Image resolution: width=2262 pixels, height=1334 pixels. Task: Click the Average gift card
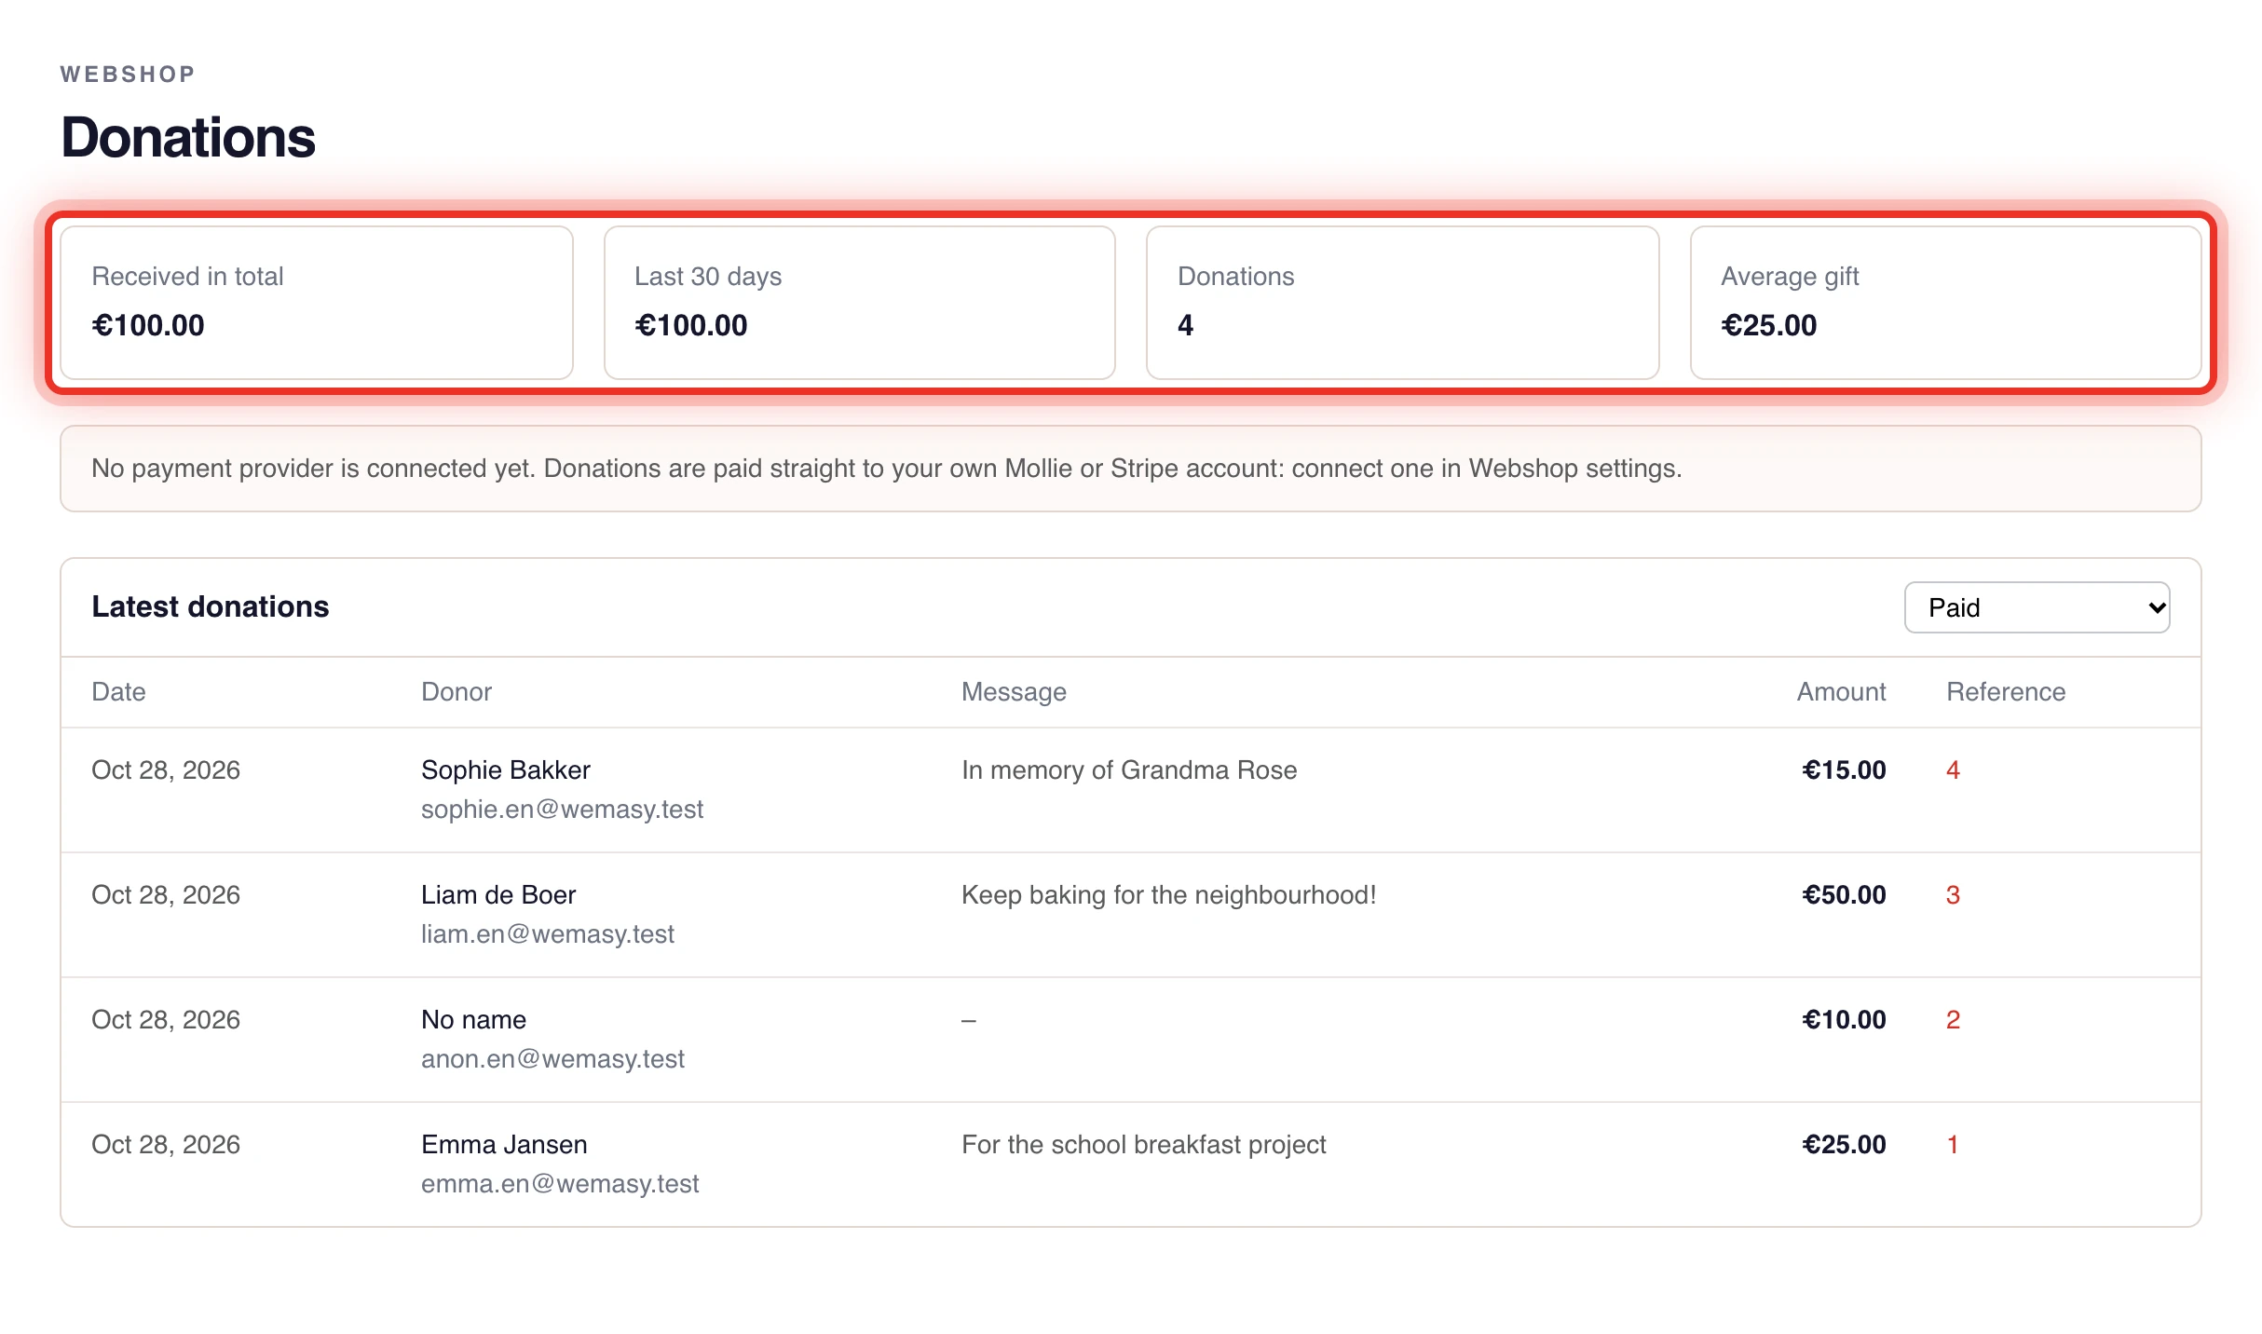point(1946,303)
